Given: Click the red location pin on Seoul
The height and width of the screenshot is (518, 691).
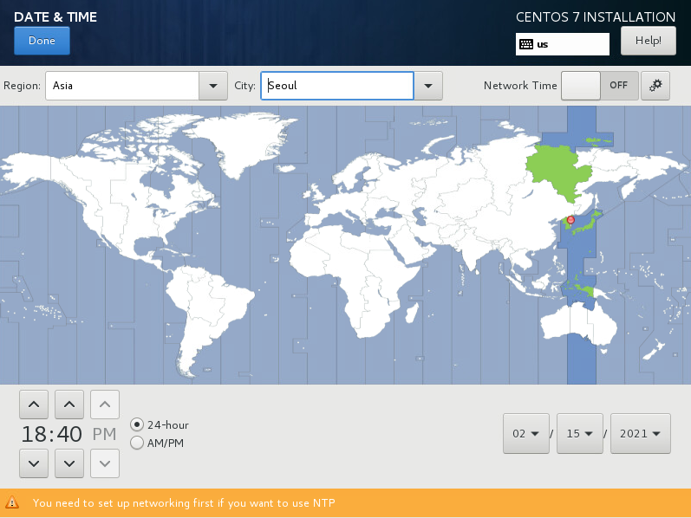Looking at the screenshot, I should [570, 221].
